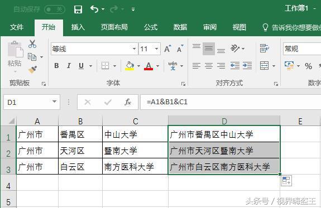Open the Auto Fill Options button
This screenshot has width=321, height=208.
[x=286, y=181]
